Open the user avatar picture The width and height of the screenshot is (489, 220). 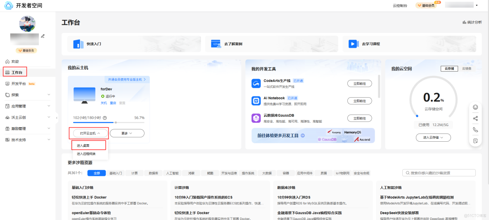pyautogui.click(x=27, y=23)
